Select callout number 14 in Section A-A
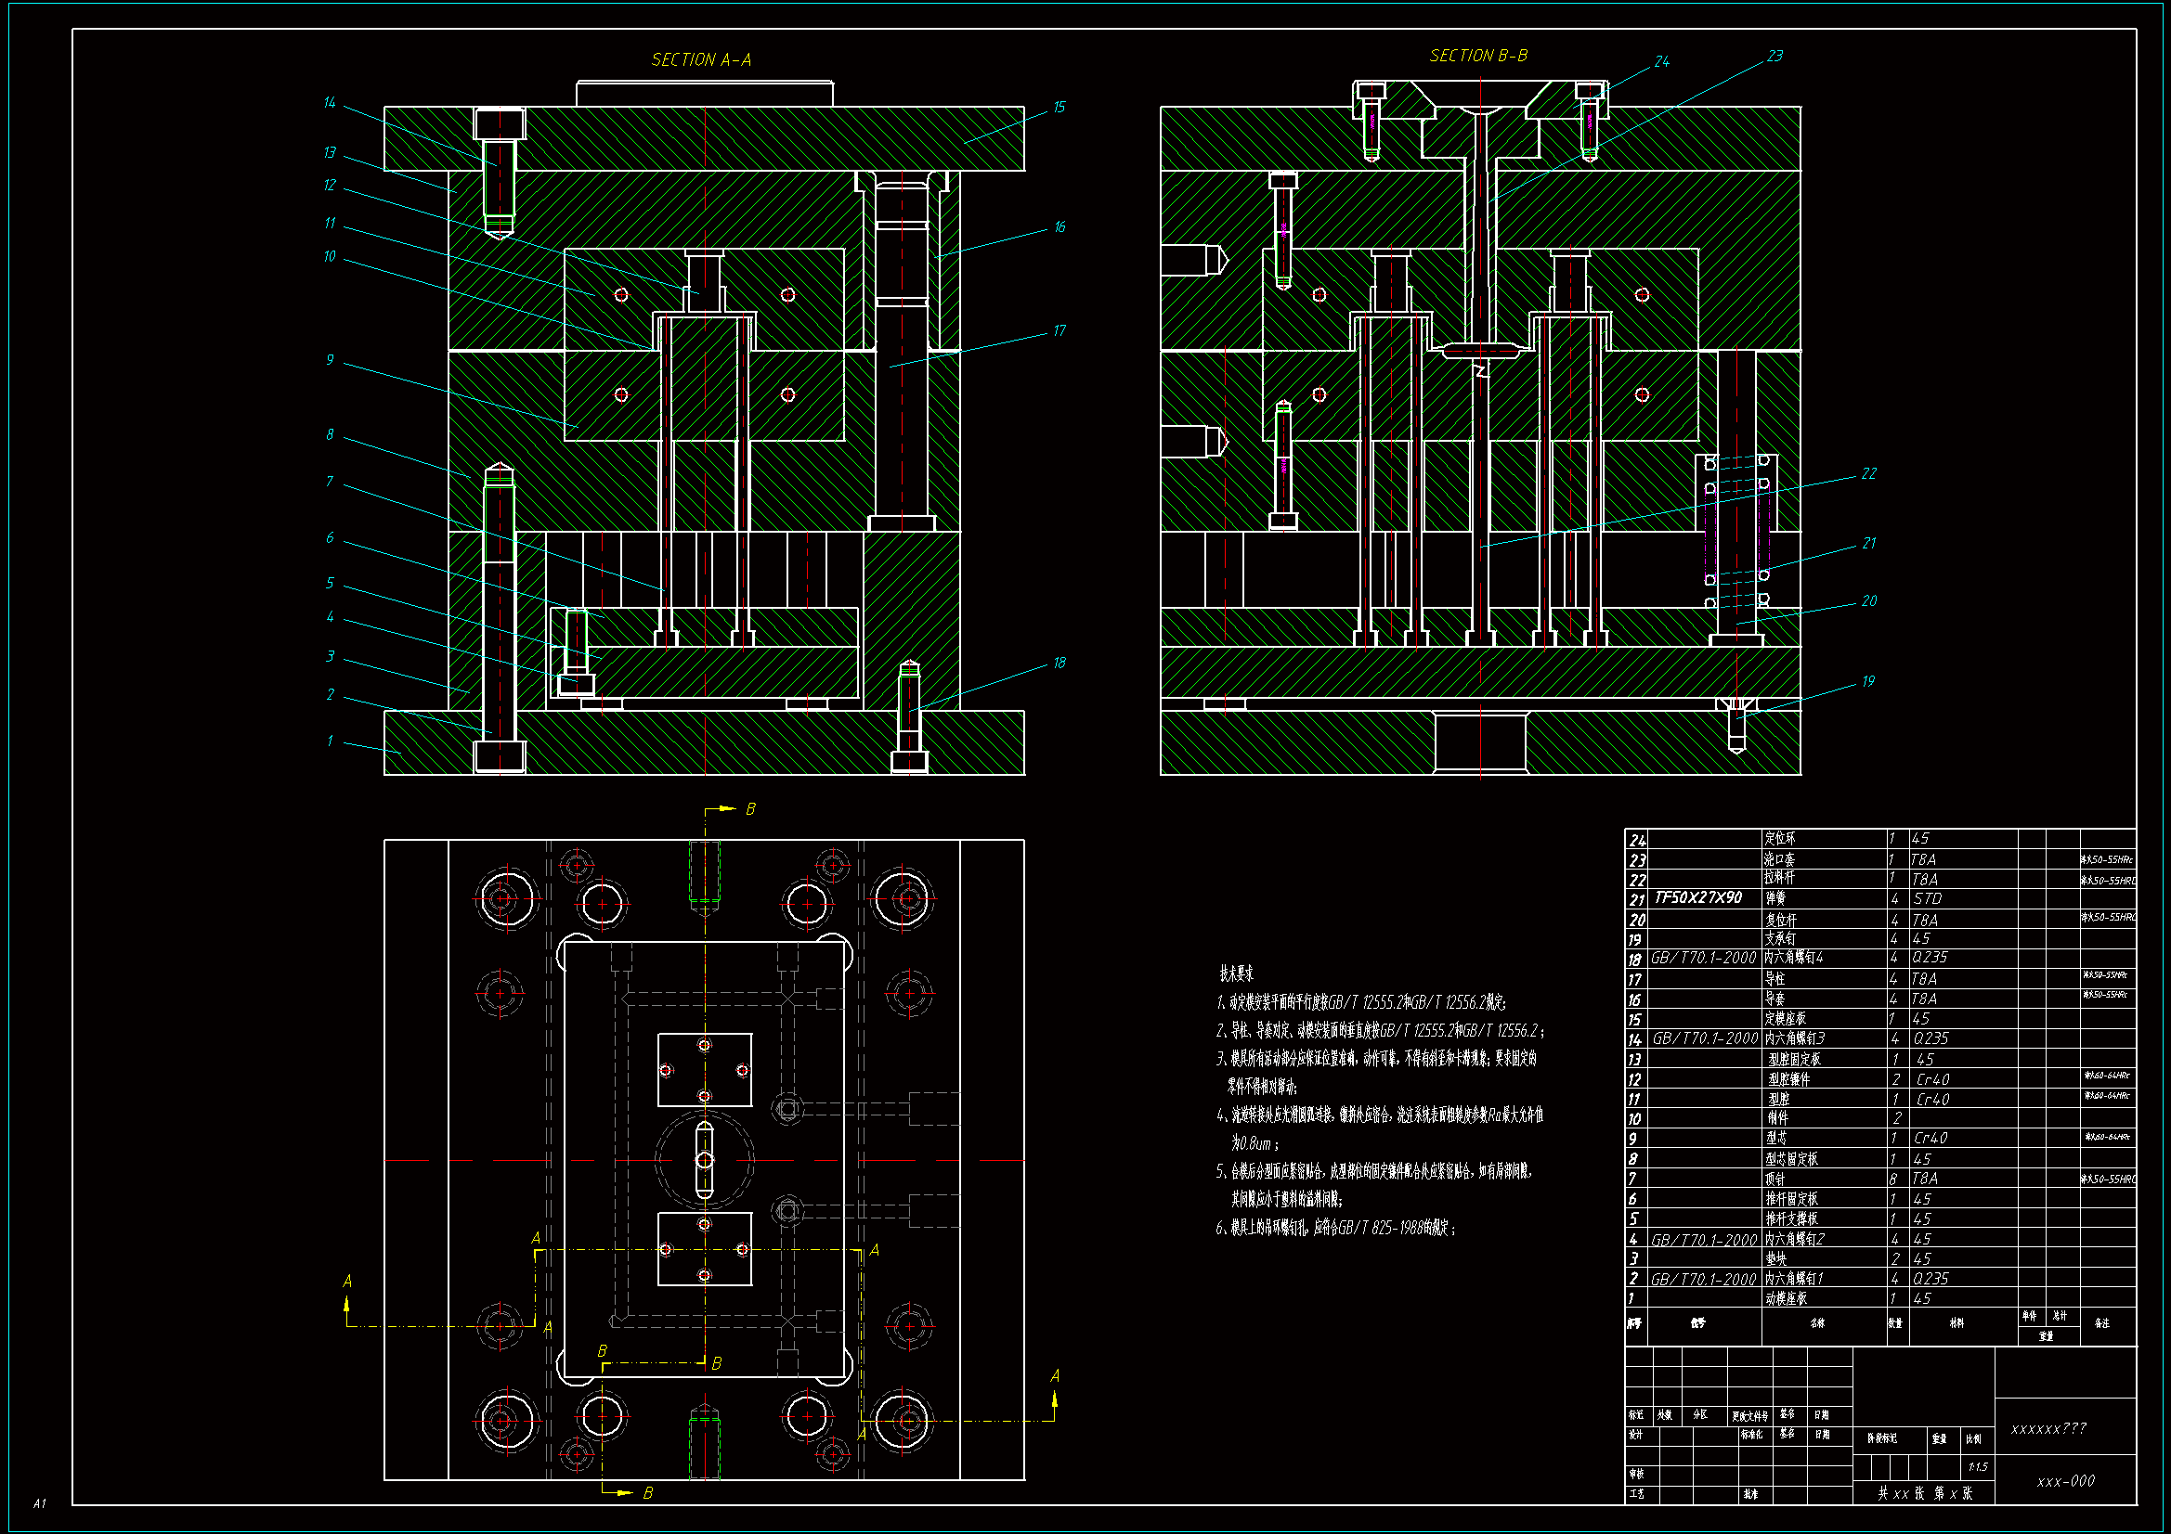2171x1534 pixels. [x=329, y=103]
